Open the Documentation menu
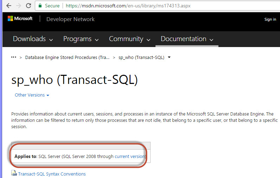 tap(187, 39)
